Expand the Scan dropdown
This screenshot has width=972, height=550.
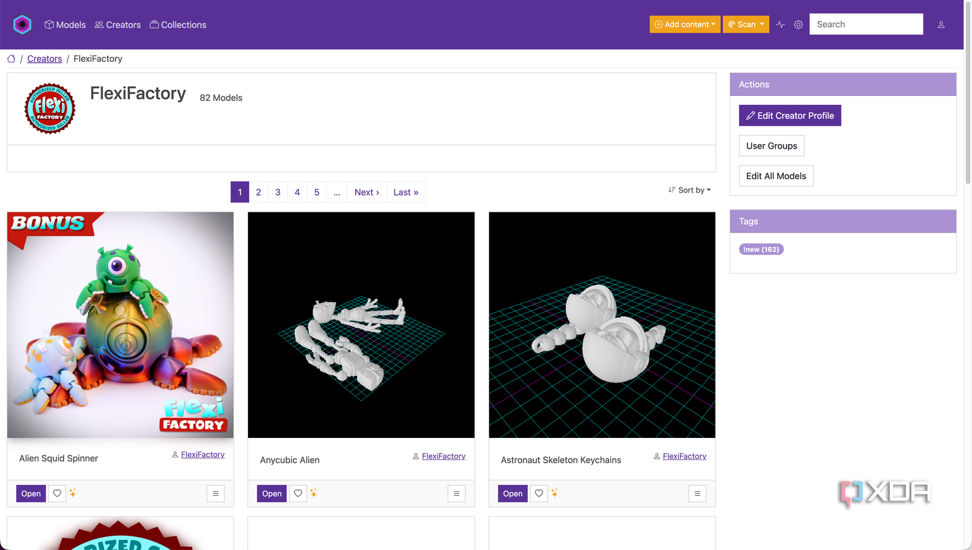745,24
